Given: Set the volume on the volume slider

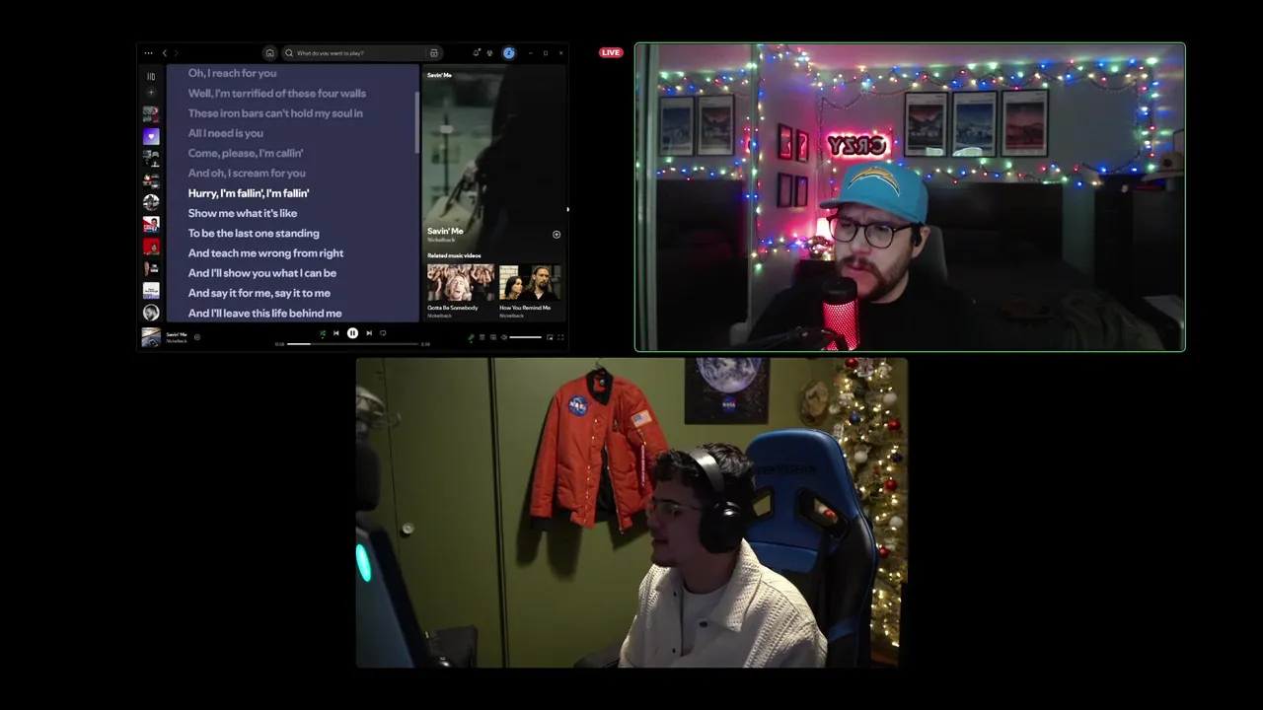Looking at the screenshot, I should pos(526,337).
